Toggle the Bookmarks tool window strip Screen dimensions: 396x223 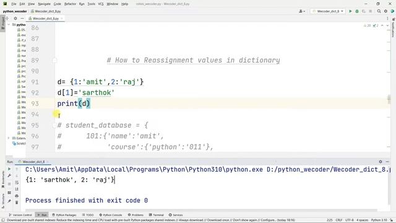click(x=2, y=180)
